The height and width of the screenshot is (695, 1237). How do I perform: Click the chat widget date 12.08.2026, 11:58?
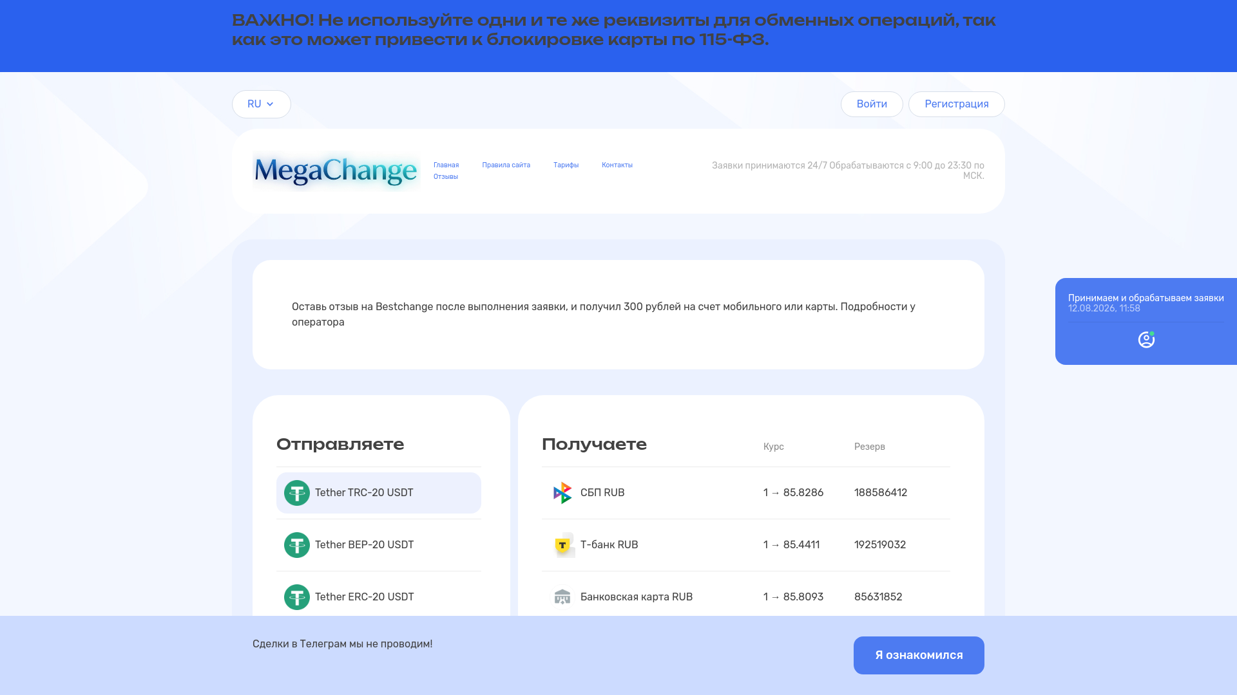(x=1104, y=308)
